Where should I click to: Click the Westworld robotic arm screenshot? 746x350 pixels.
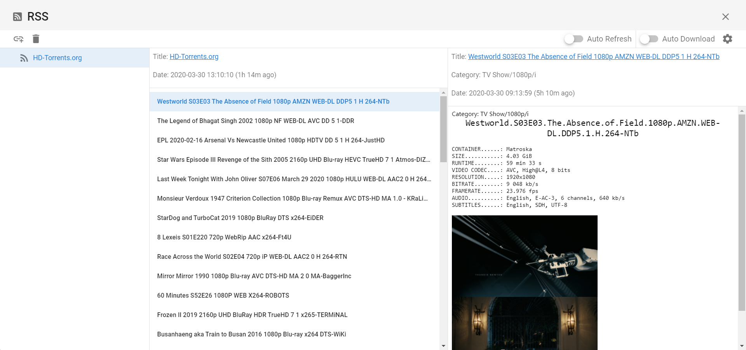click(x=525, y=256)
